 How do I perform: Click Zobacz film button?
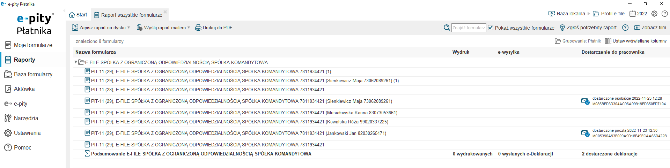[x=650, y=28]
